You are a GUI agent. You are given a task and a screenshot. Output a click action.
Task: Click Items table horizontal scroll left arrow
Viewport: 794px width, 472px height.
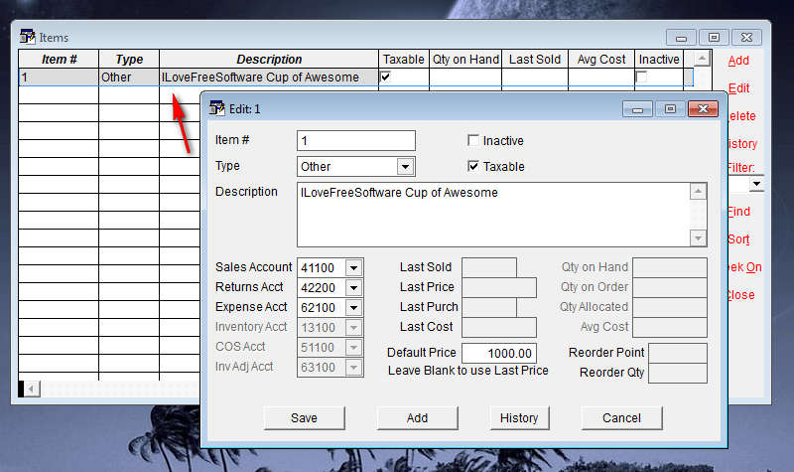[x=31, y=389]
